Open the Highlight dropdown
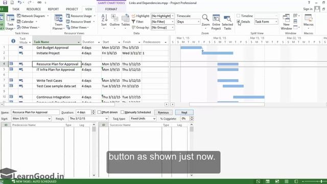 [x=173, y=16]
